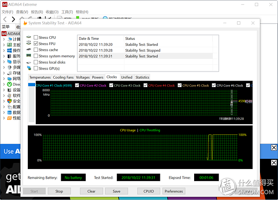Expand the DirectX tree node arrow
This screenshot has width=278, height=200.
point(4,84)
